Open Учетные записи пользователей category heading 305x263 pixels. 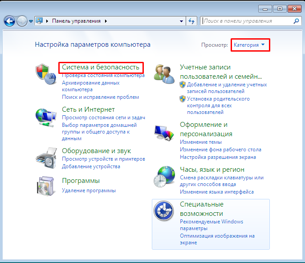tap(221, 72)
